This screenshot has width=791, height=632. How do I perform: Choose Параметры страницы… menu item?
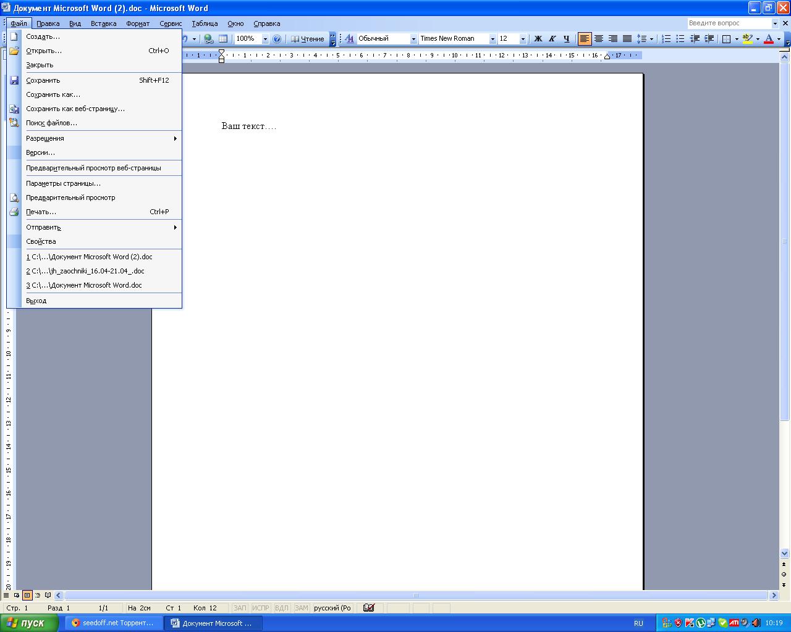[x=95, y=183]
